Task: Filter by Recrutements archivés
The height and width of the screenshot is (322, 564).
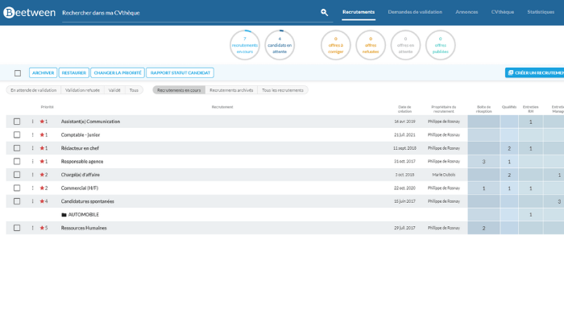Action: coord(231,90)
